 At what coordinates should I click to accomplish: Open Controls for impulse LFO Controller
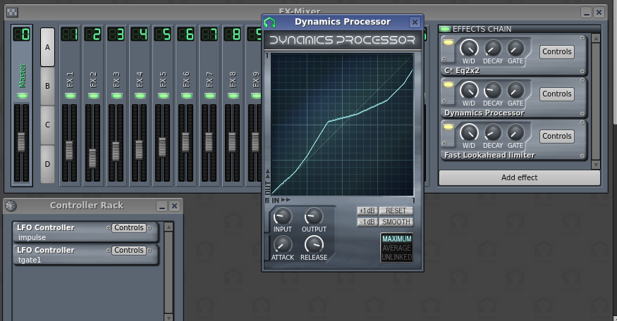129,228
